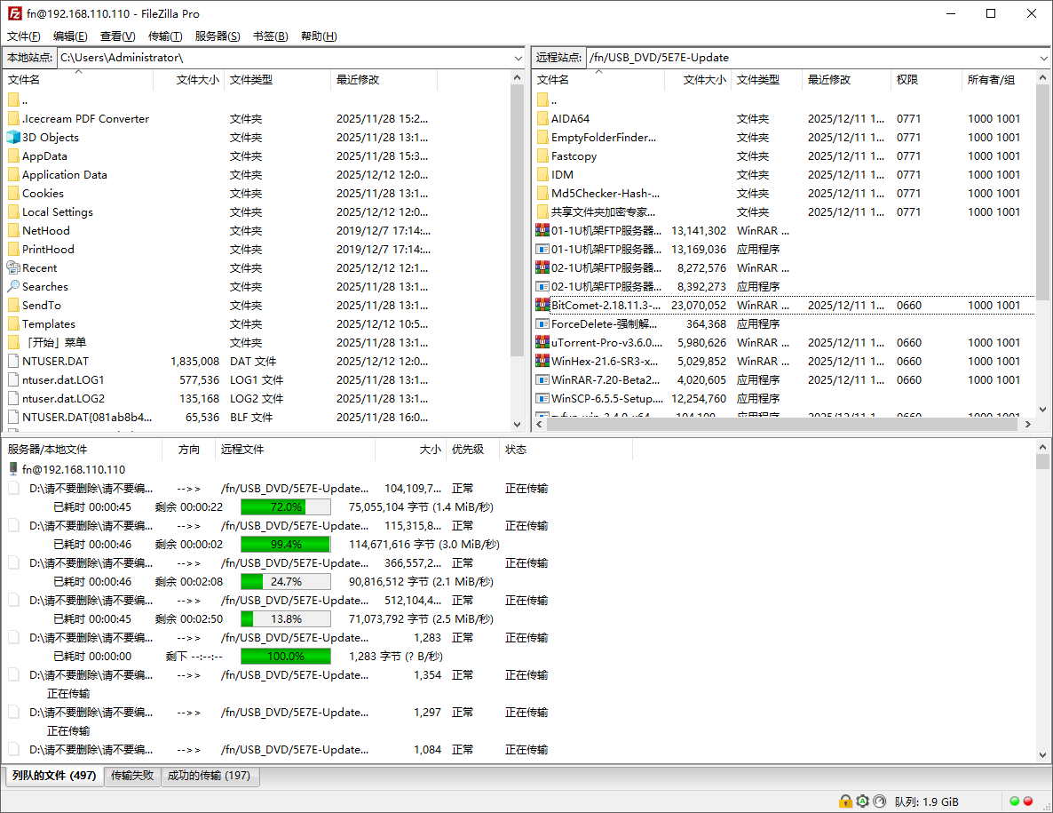Image resolution: width=1053 pixels, height=813 pixels.
Task: Click the 远程站点 path input field
Action: click(812, 58)
